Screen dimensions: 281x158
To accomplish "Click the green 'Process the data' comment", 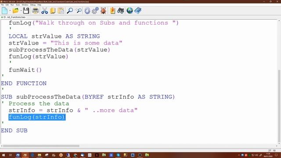I will 39,104.
